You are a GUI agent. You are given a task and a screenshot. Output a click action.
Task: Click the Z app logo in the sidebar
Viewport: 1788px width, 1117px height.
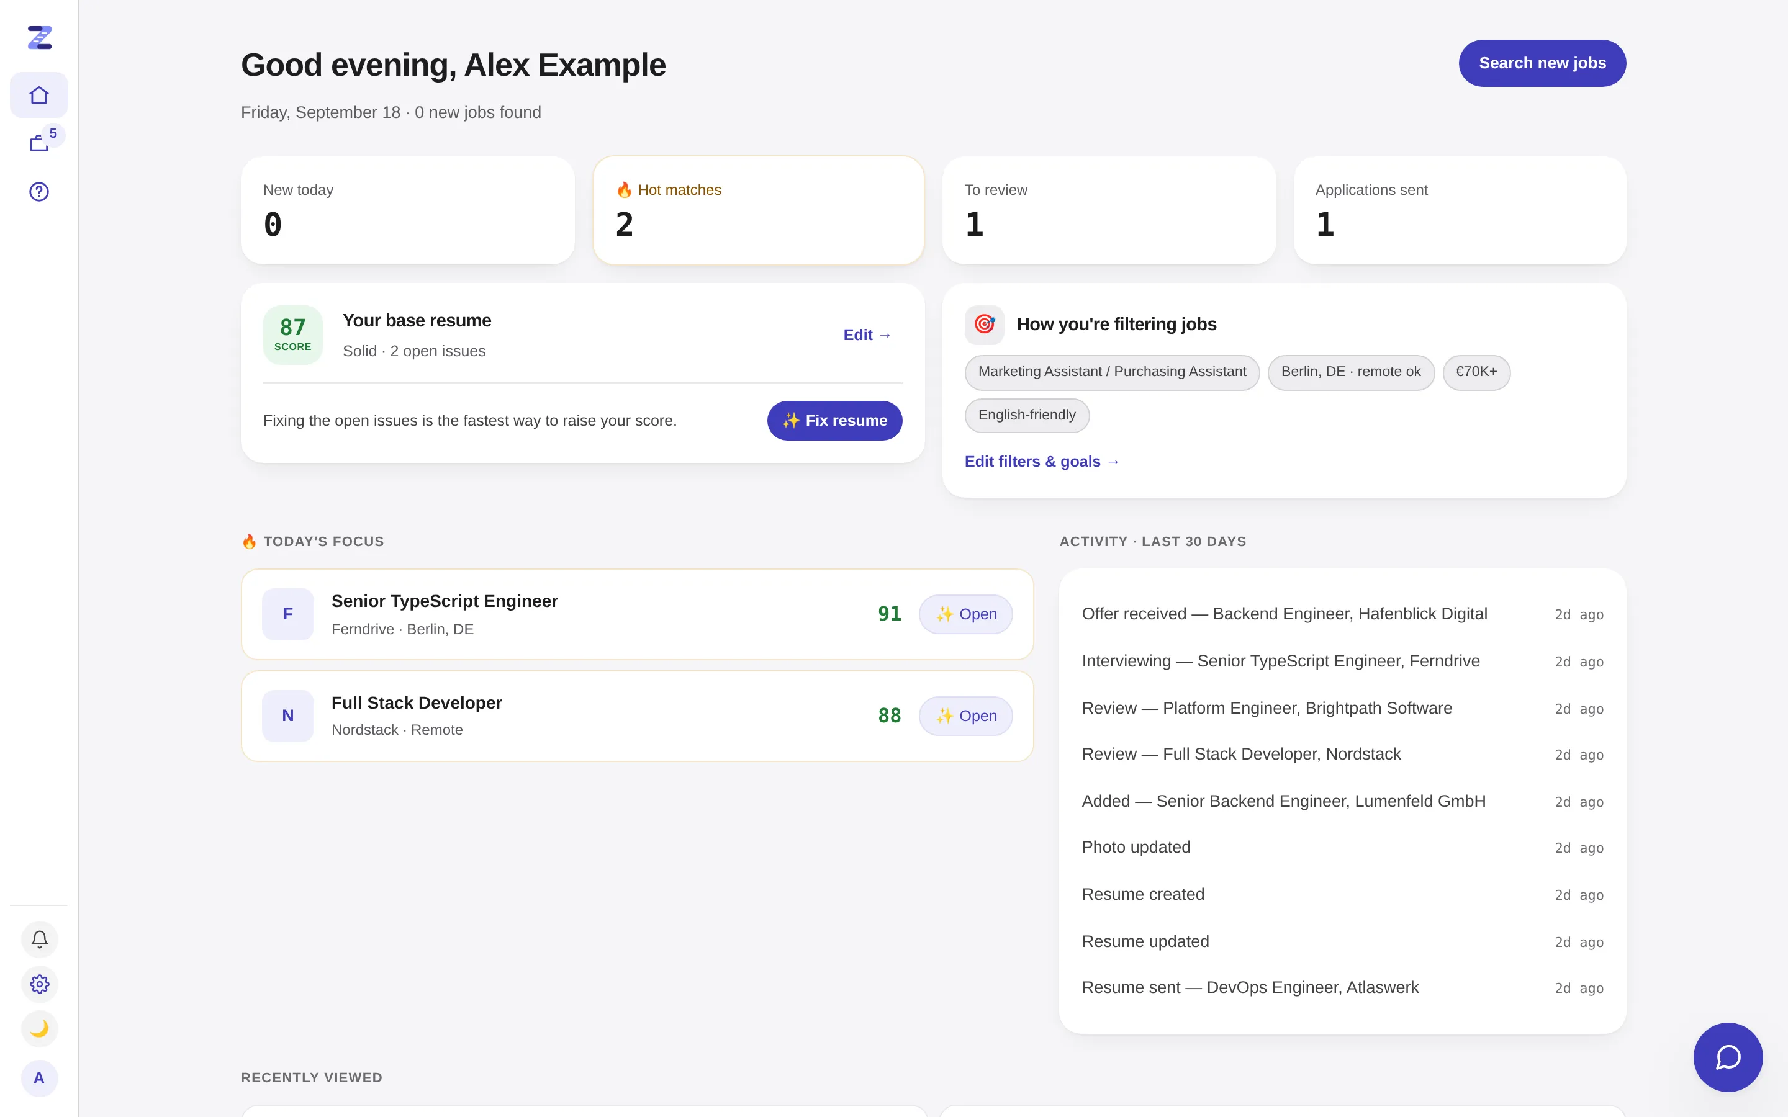click(39, 38)
